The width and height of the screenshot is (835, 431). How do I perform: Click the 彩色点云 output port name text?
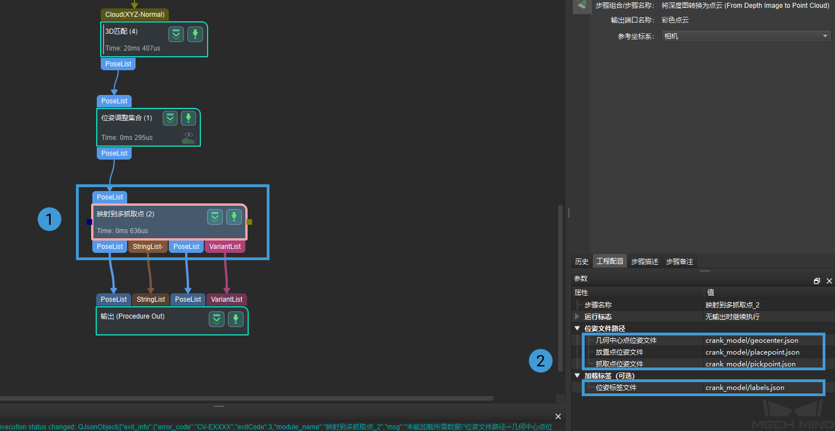[x=675, y=20]
